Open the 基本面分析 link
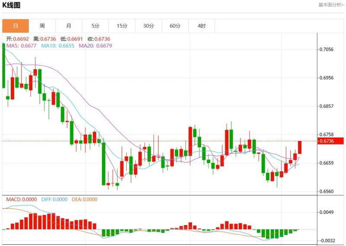The width and height of the screenshot is (346, 246). [x=331, y=5]
